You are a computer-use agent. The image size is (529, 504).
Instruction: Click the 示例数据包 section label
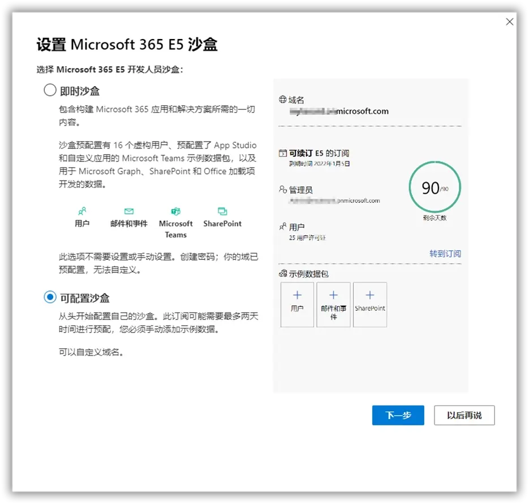pos(308,274)
